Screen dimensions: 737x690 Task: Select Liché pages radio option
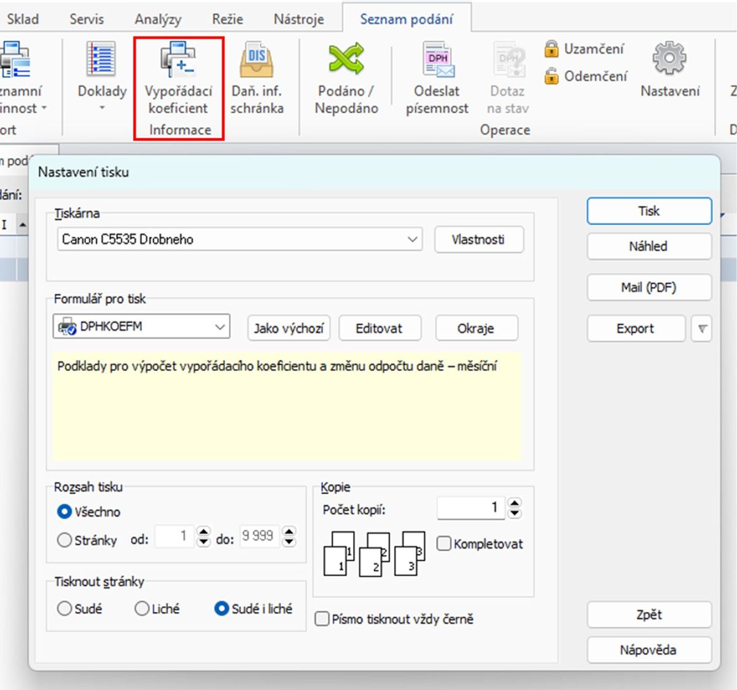pyautogui.click(x=142, y=608)
